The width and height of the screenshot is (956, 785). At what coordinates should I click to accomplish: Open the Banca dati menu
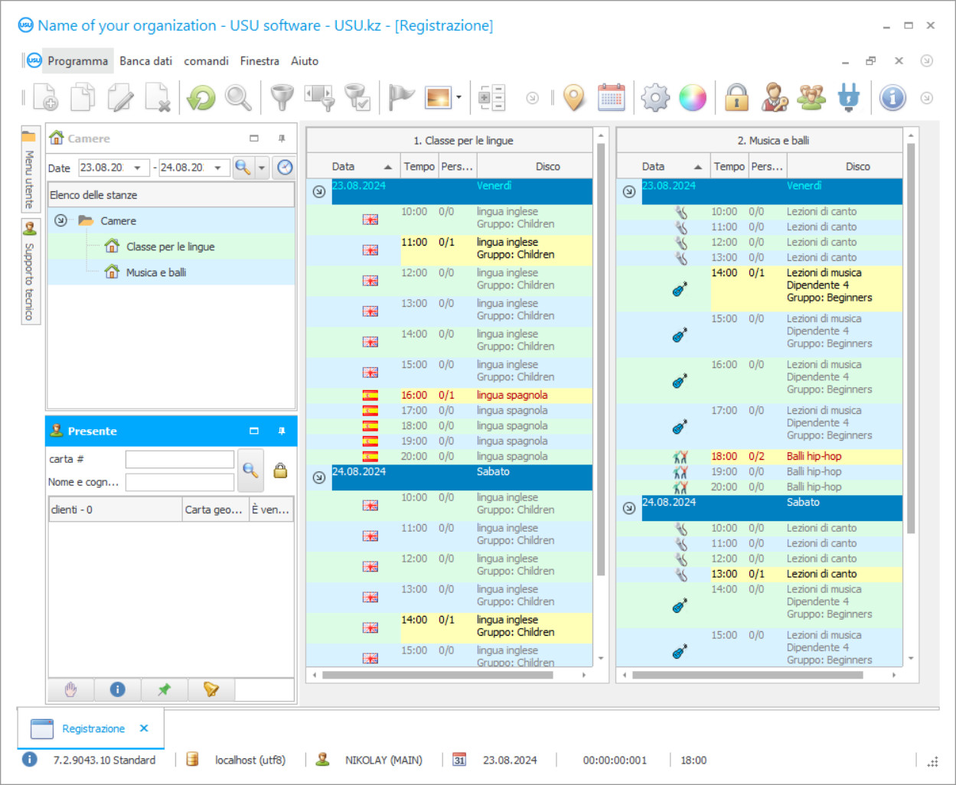pos(145,61)
